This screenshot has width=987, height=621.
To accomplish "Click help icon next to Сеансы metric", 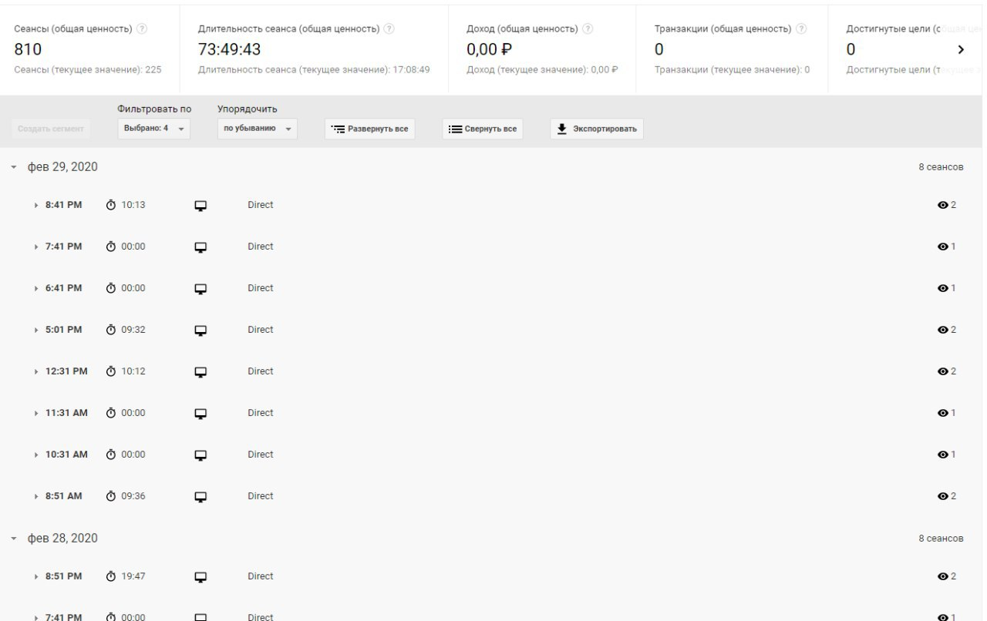I will coord(142,29).
